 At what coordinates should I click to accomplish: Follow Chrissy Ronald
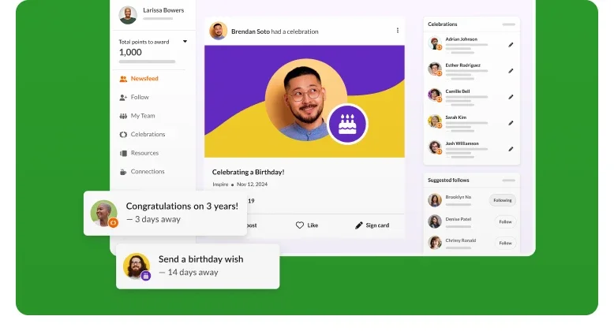(504, 243)
